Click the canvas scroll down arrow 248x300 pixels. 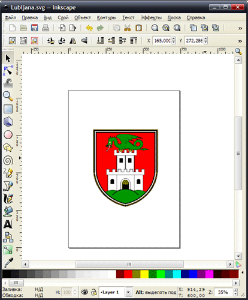[x=238, y=256]
